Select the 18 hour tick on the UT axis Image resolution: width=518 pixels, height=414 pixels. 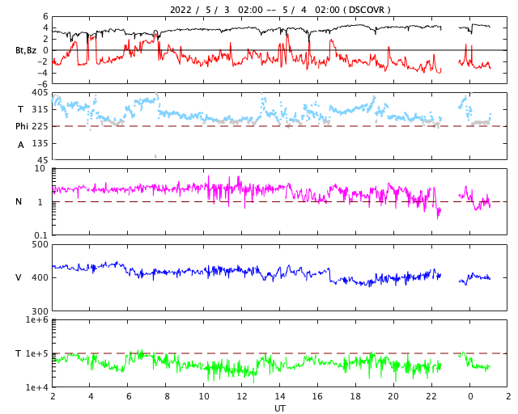click(x=355, y=396)
